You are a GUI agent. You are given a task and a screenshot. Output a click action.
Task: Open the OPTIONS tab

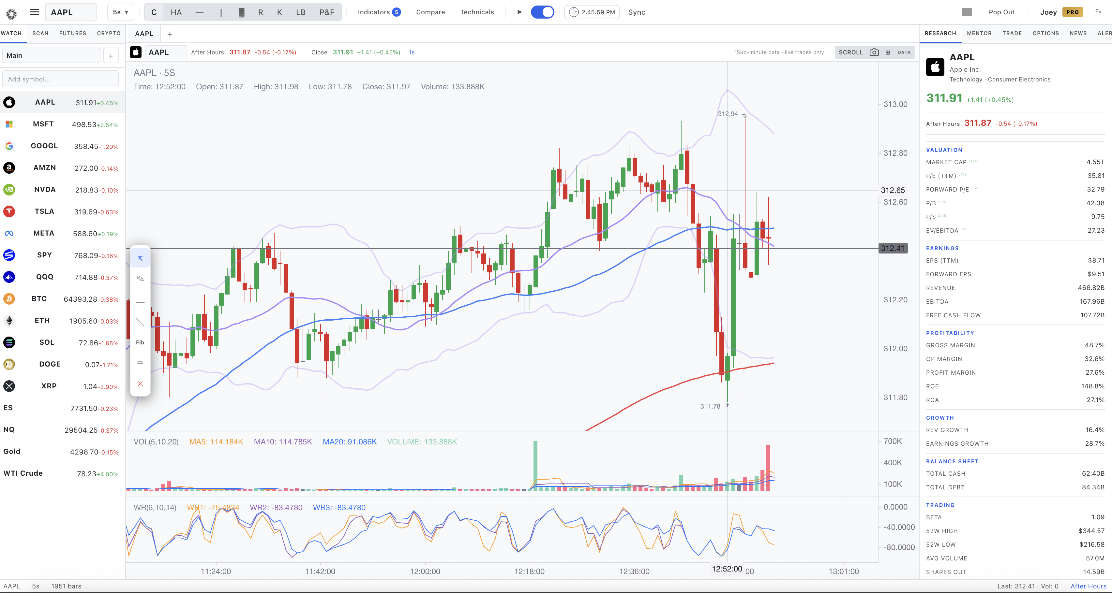point(1045,33)
